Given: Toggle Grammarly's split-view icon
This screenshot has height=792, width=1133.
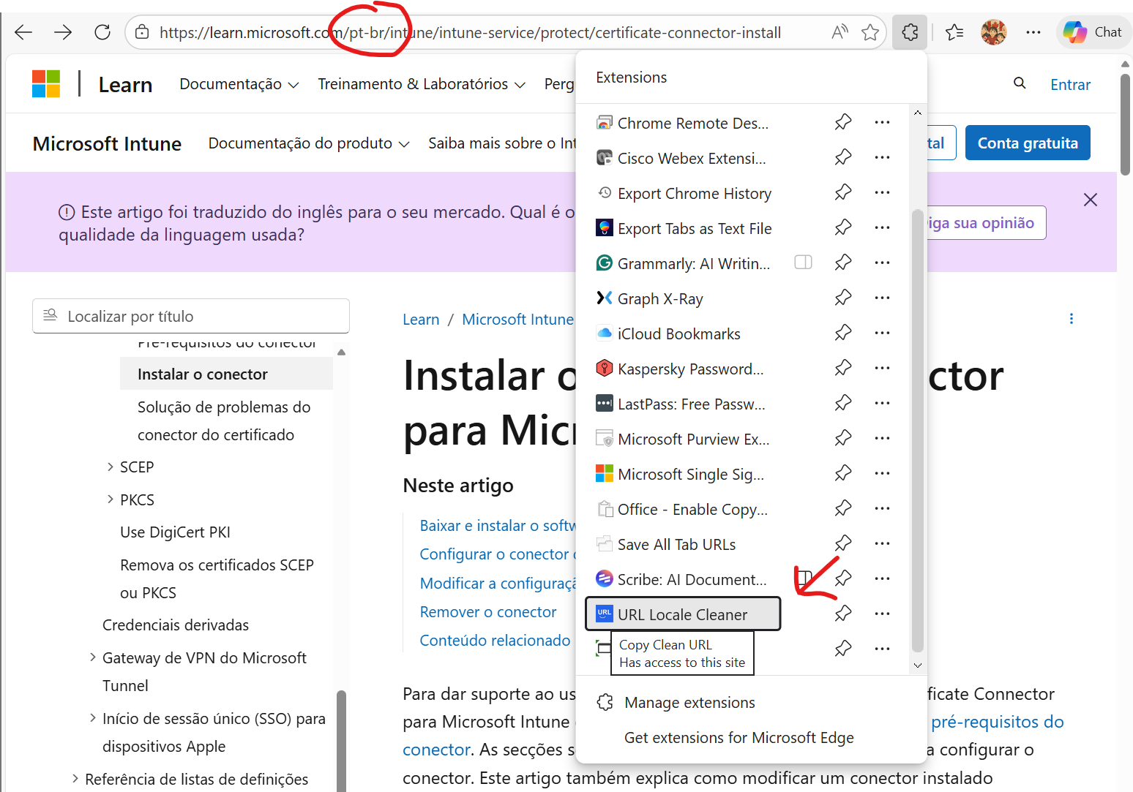Looking at the screenshot, I should click(x=803, y=262).
